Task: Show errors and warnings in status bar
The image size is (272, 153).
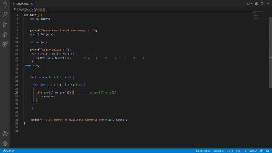Action: pos(8,151)
